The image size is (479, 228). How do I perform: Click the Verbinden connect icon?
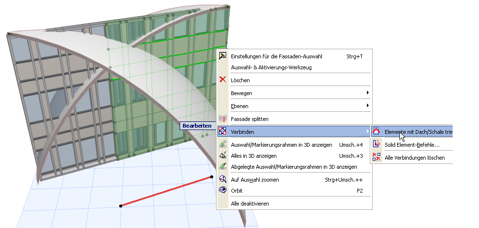tap(223, 131)
